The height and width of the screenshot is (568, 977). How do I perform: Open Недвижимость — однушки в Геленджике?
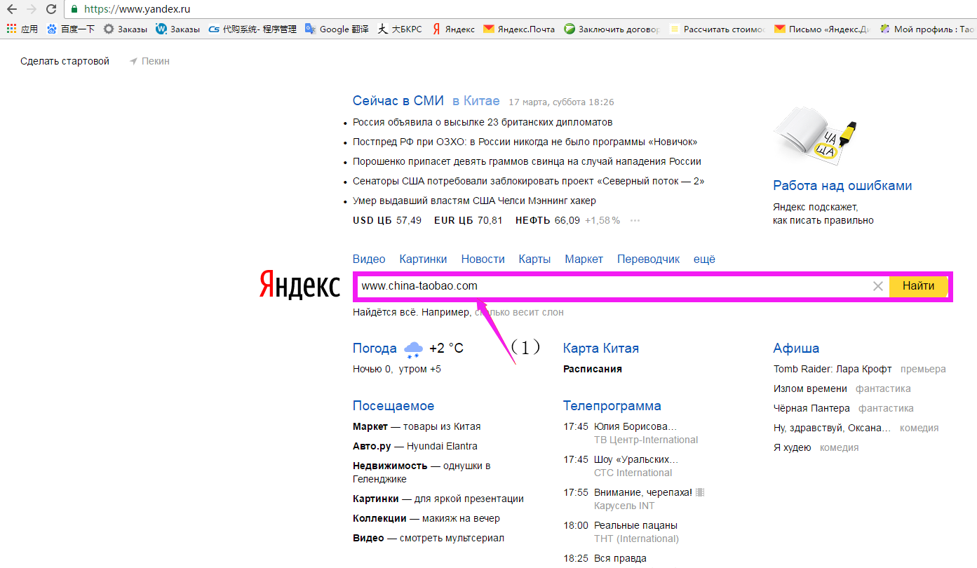pyautogui.click(x=422, y=473)
